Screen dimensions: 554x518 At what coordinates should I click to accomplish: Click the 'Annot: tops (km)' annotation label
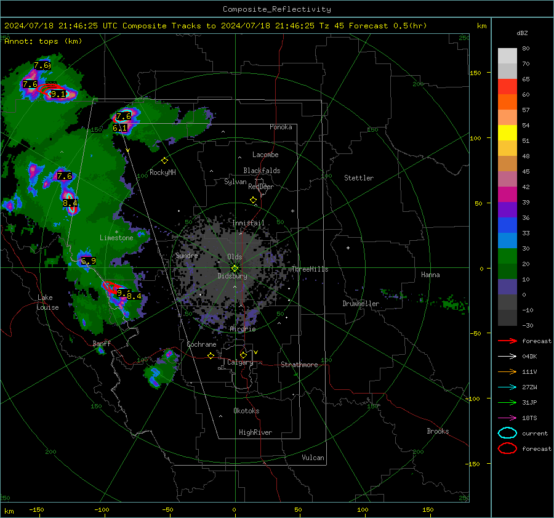click(43, 41)
